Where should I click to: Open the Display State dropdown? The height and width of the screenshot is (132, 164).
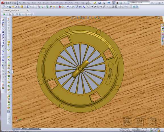(15, 11)
